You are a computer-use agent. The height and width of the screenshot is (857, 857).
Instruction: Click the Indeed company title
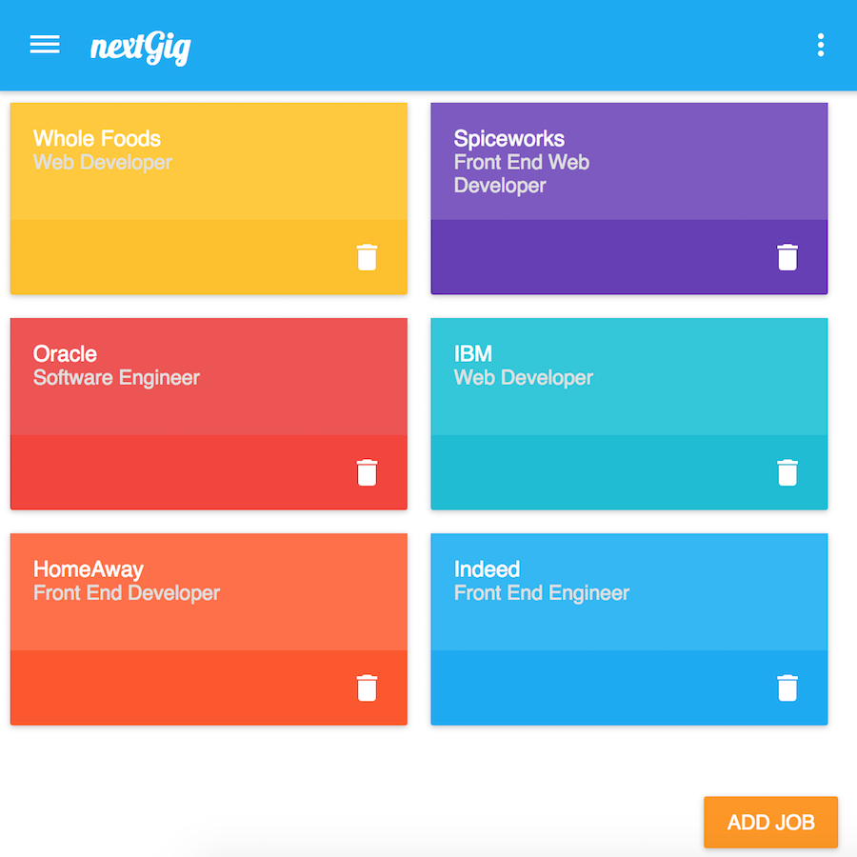(487, 569)
